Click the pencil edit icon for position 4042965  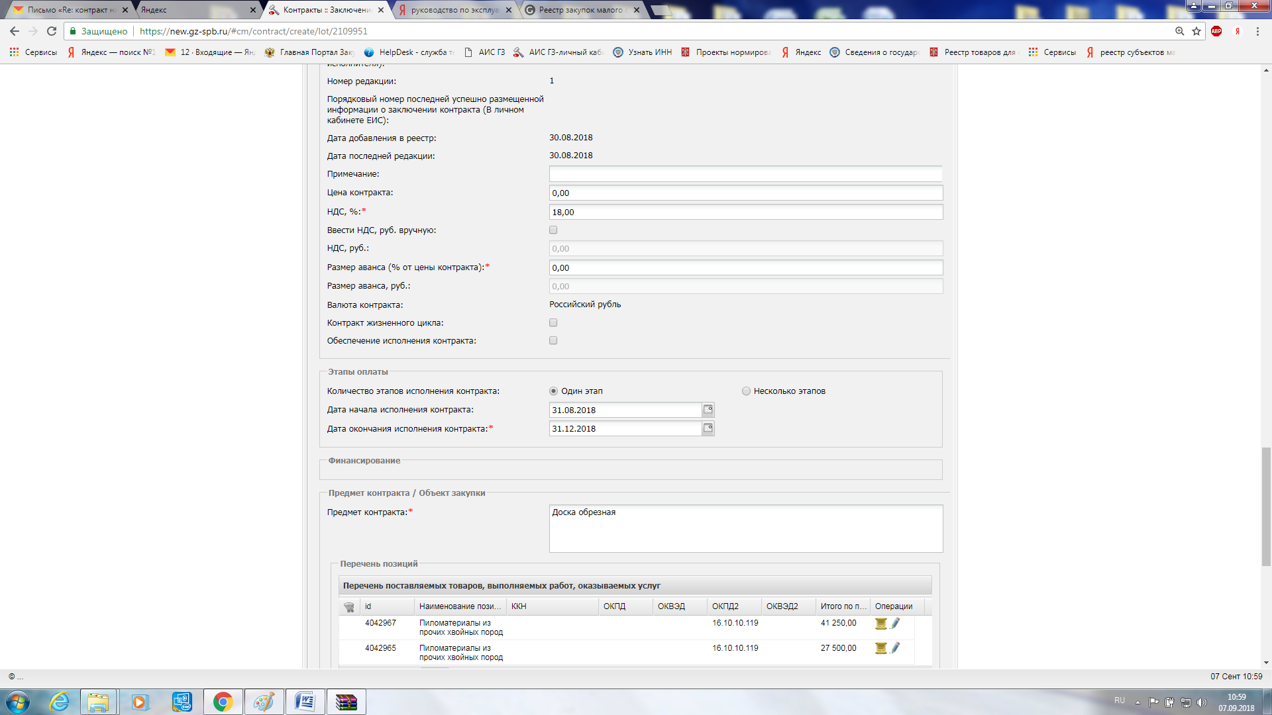[895, 648]
